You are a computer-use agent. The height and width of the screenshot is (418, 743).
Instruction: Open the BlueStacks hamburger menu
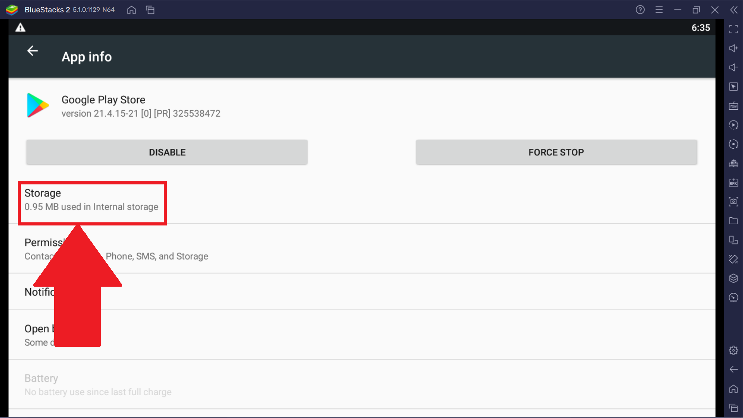[x=659, y=10]
